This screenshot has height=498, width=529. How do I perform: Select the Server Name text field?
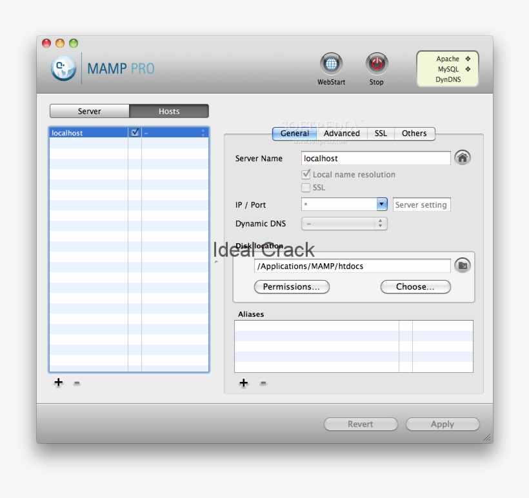[x=375, y=157]
